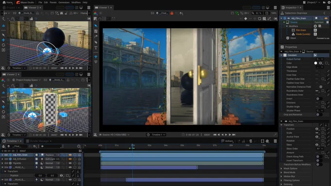Toggle the Crop and Rasterize switch
Screen dimensions: 331x186
click(319, 115)
